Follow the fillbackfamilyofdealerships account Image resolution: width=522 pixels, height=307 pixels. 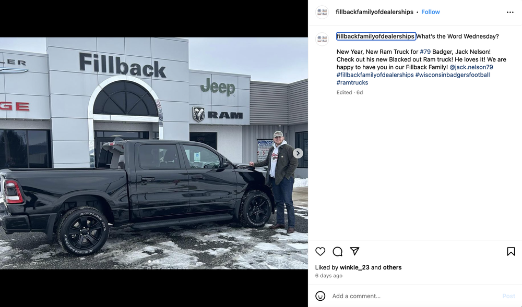click(x=431, y=12)
